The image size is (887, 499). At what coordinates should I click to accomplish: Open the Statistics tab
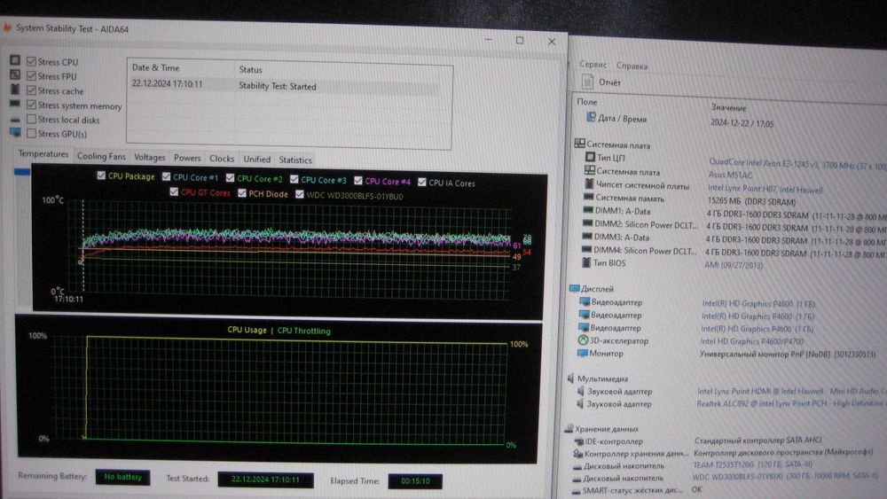[x=295, y=160]
